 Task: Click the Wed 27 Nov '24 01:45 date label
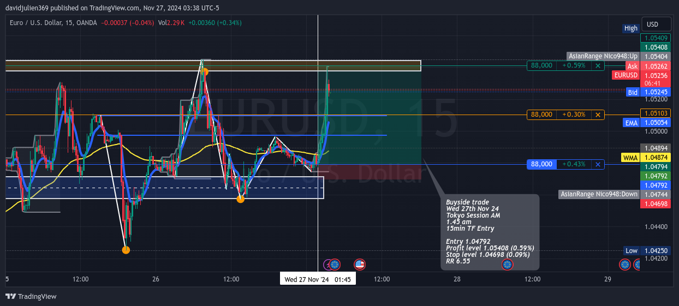pyautogui.click(x=318, y=279)
